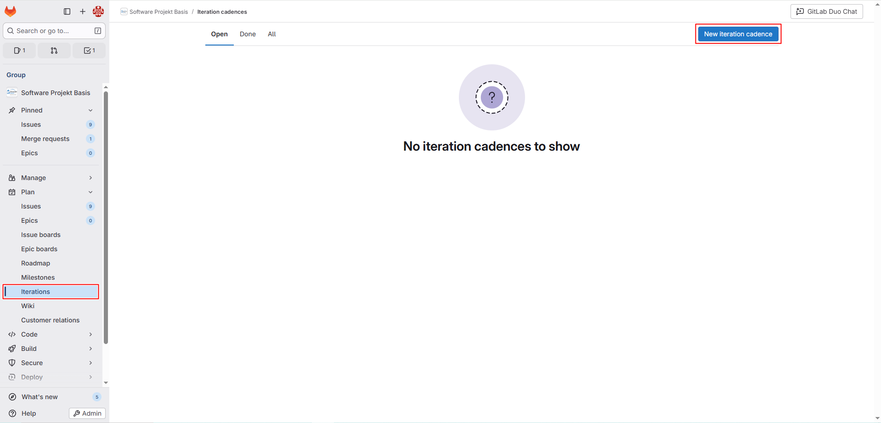Open the Admin area button
Screen dimensions: 881x423
pos(87,413)
